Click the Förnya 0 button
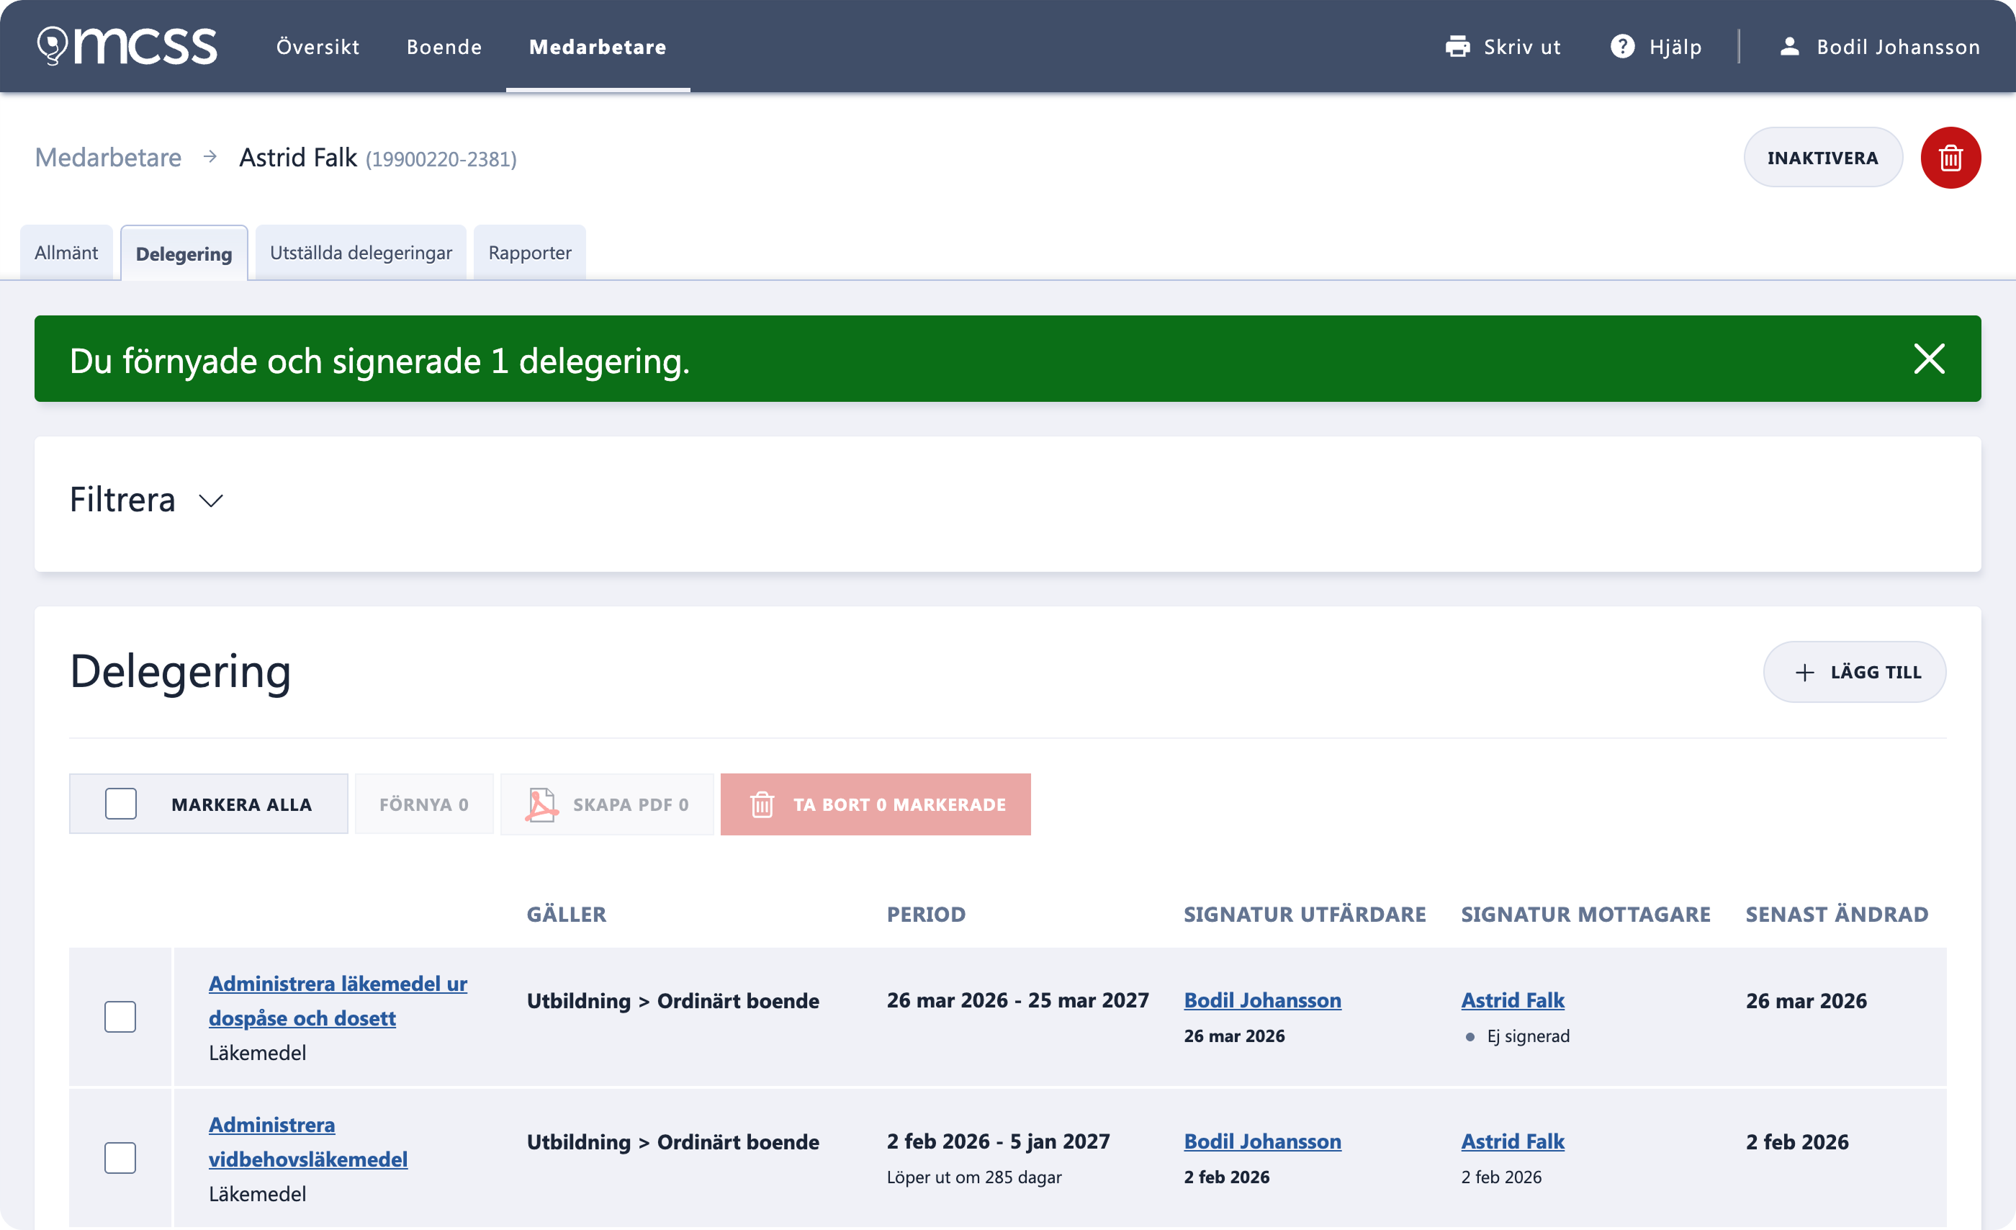This screenshot has height=1230, width=2016. [424, 804]
